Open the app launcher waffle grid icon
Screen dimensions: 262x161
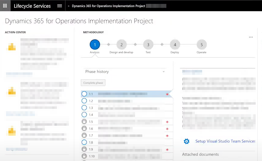[x=5, y=6]
